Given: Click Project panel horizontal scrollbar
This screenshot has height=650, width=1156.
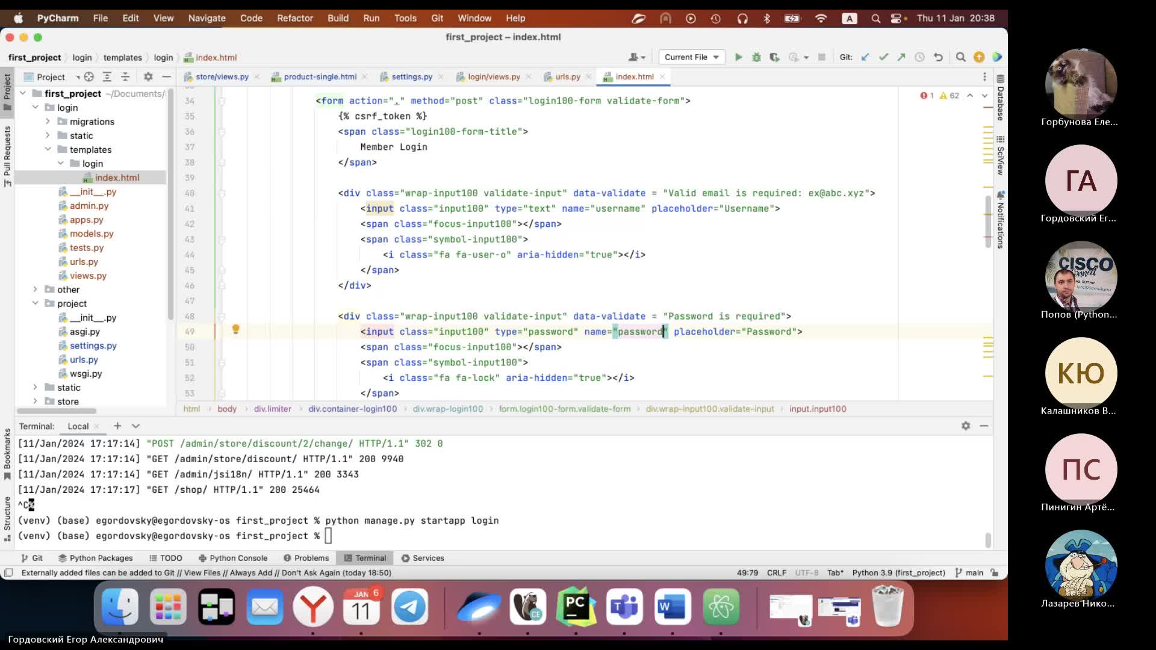Looking at the screenshot, I should [x=57, y=411].
